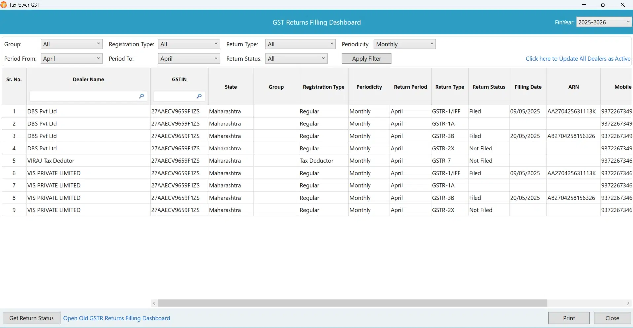Click the Registration Type column header

tap(324, 87)
